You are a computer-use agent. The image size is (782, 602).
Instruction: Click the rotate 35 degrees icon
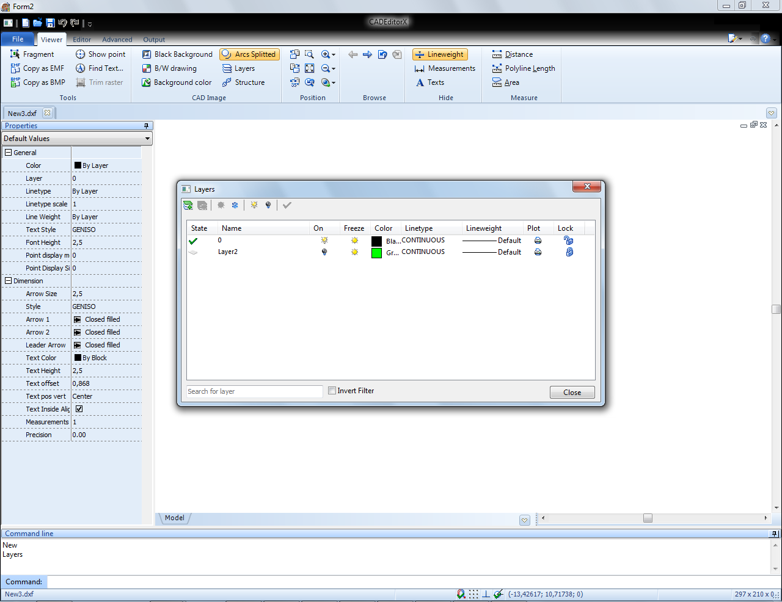tap(294, 82)
